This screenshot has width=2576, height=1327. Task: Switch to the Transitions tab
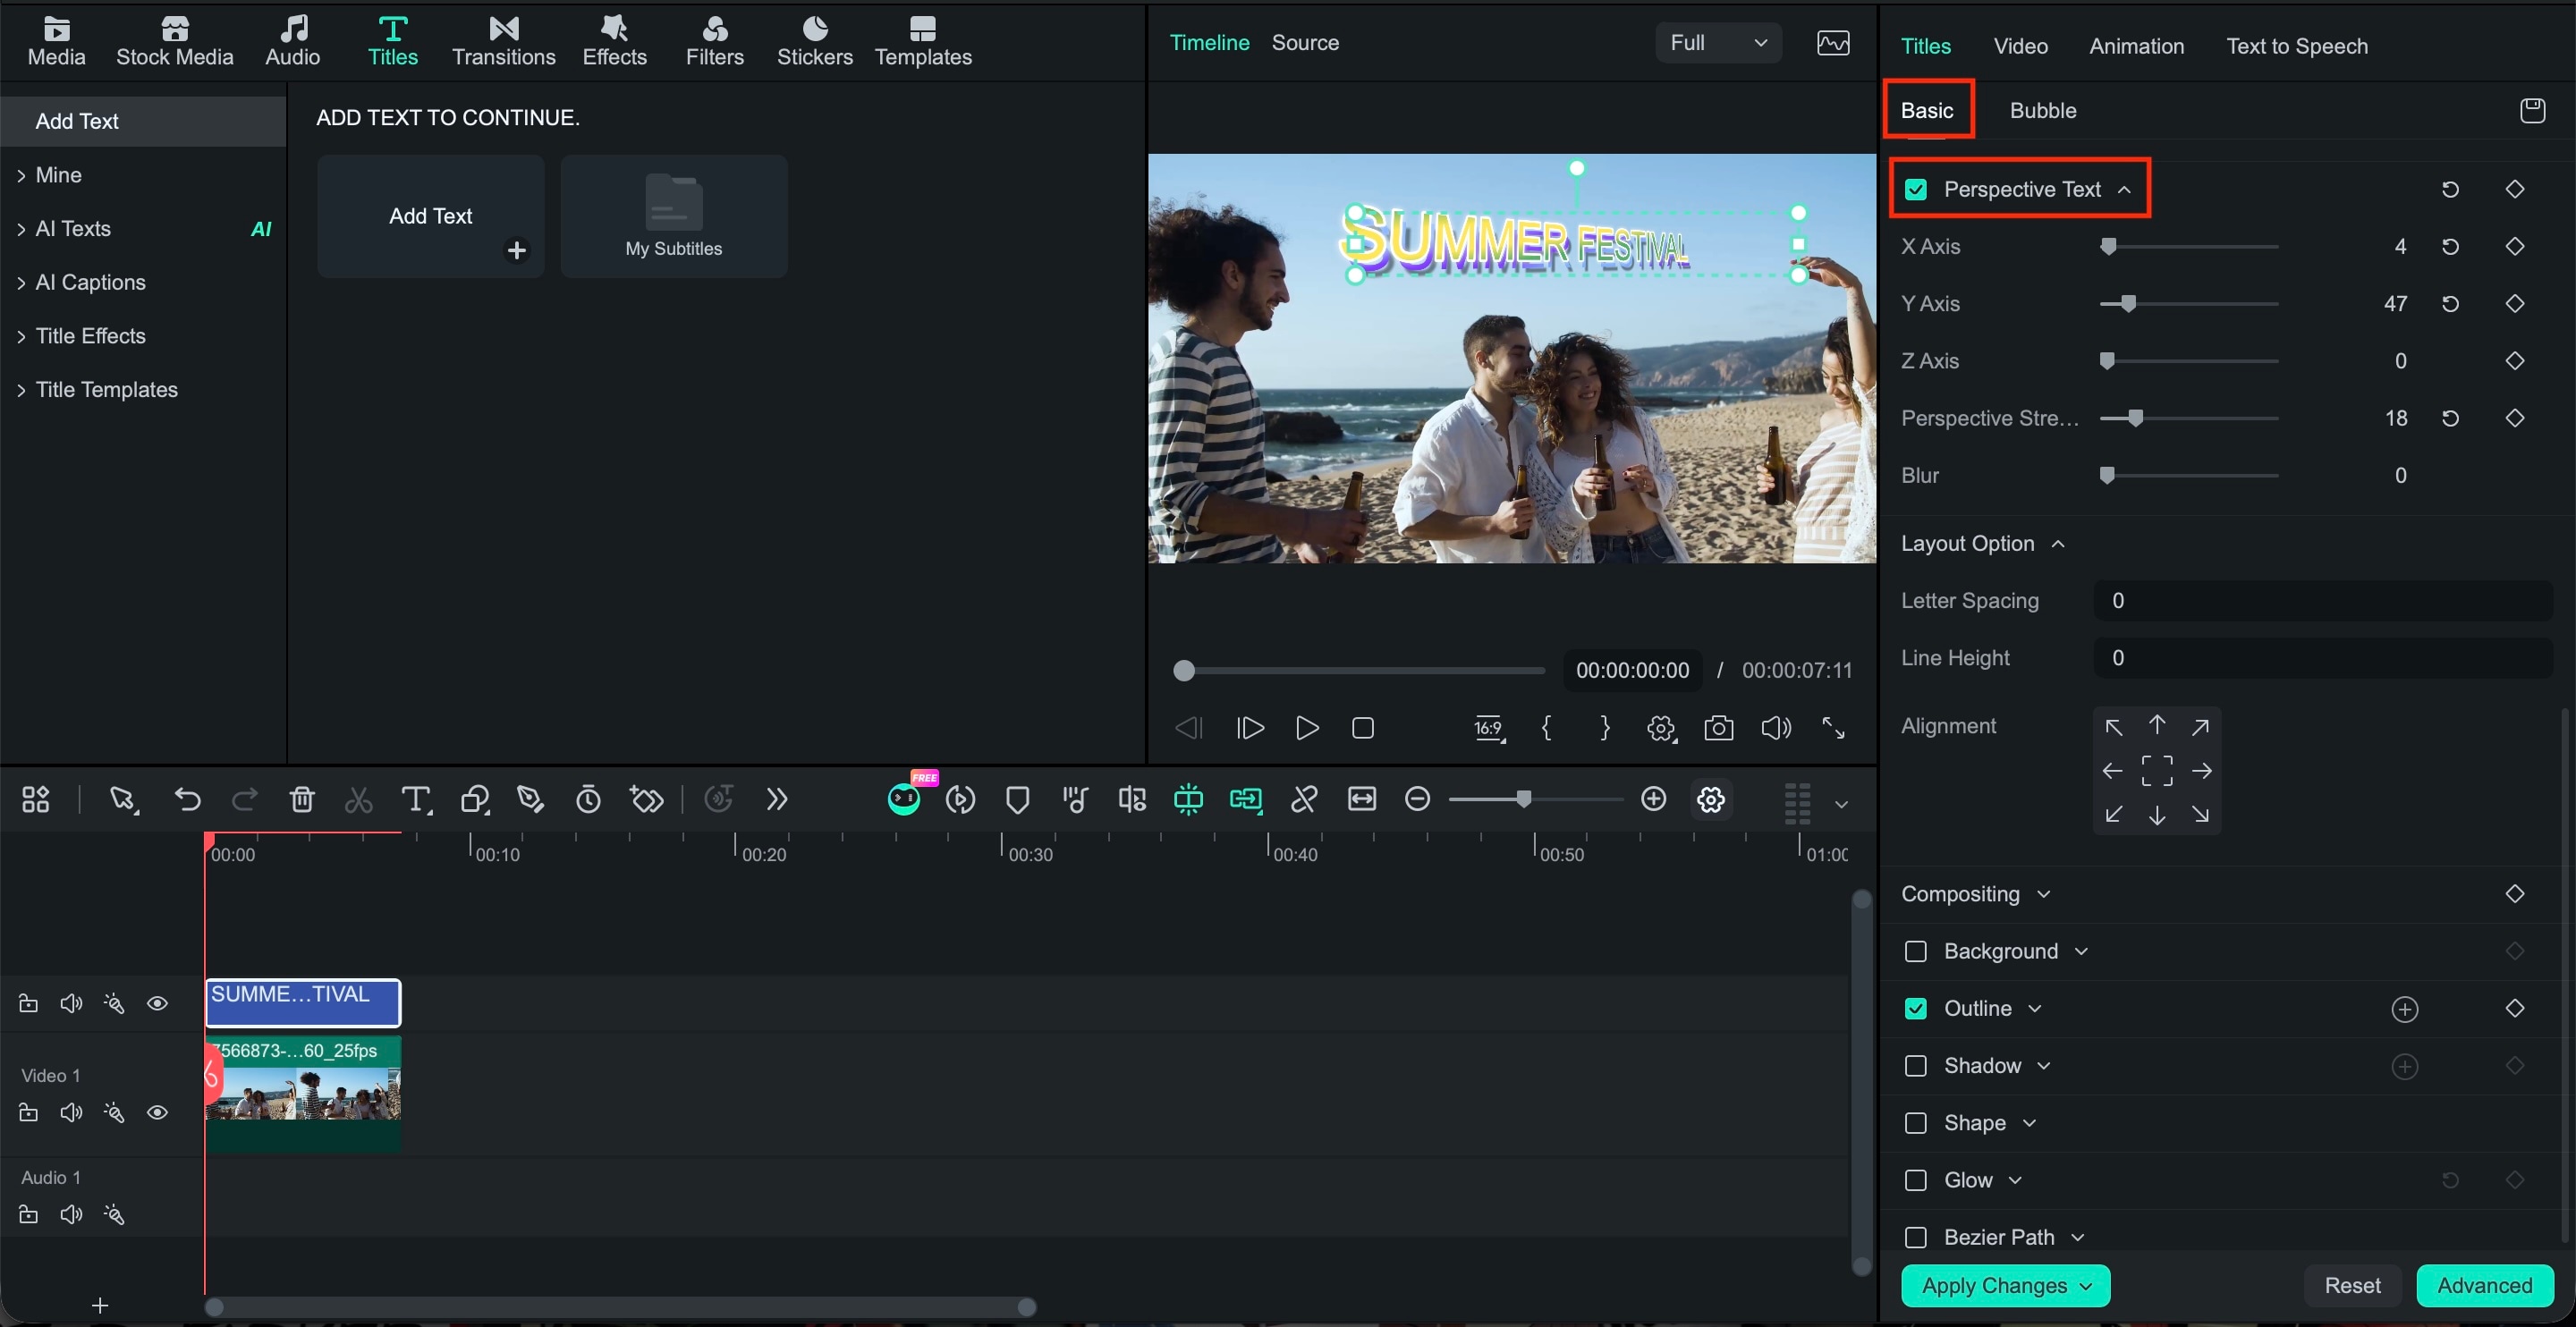click(503, 42)
